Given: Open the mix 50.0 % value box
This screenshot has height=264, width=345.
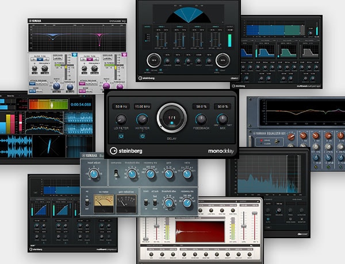Looking at the screenshot, I should coord(223,107).
